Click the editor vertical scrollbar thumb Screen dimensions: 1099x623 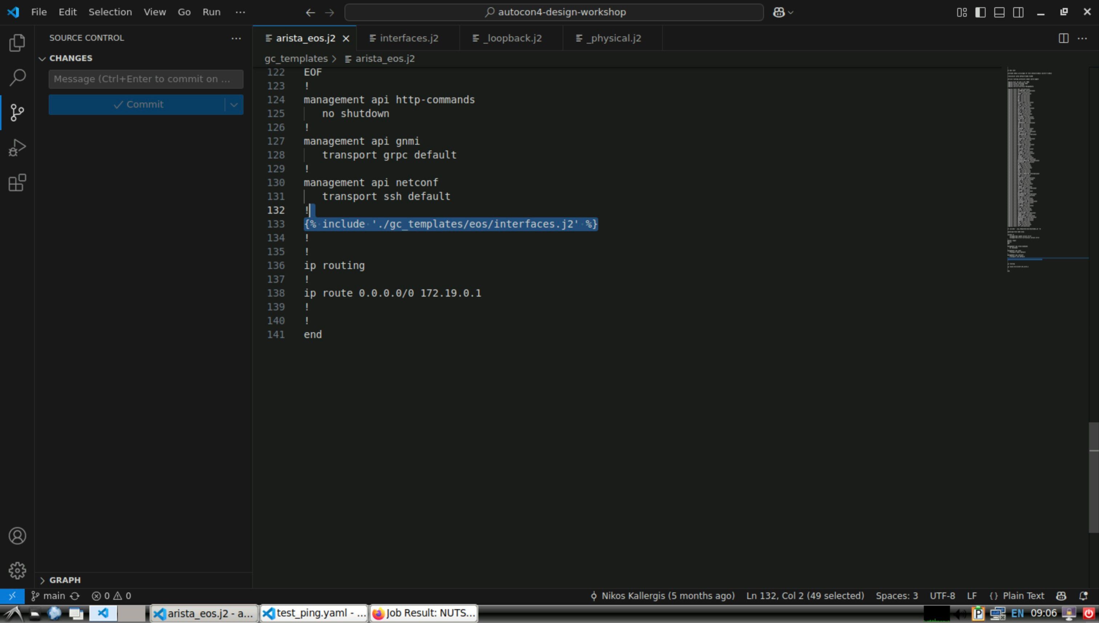(1094, 477)
